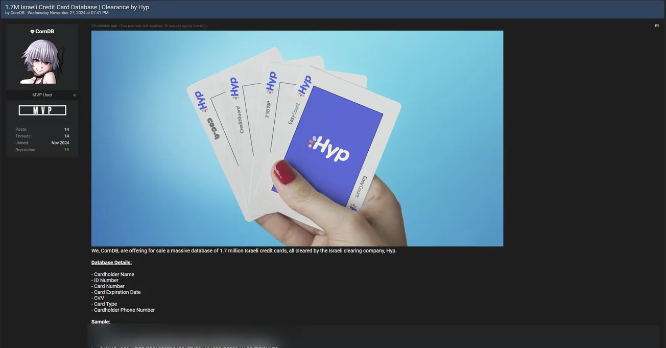Click the reputation score 19
666x348 pixels.
tap(66, 150)
